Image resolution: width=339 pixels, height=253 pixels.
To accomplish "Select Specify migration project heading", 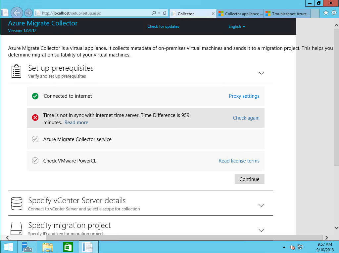I will pyautogui.click(x=70, y=225).
